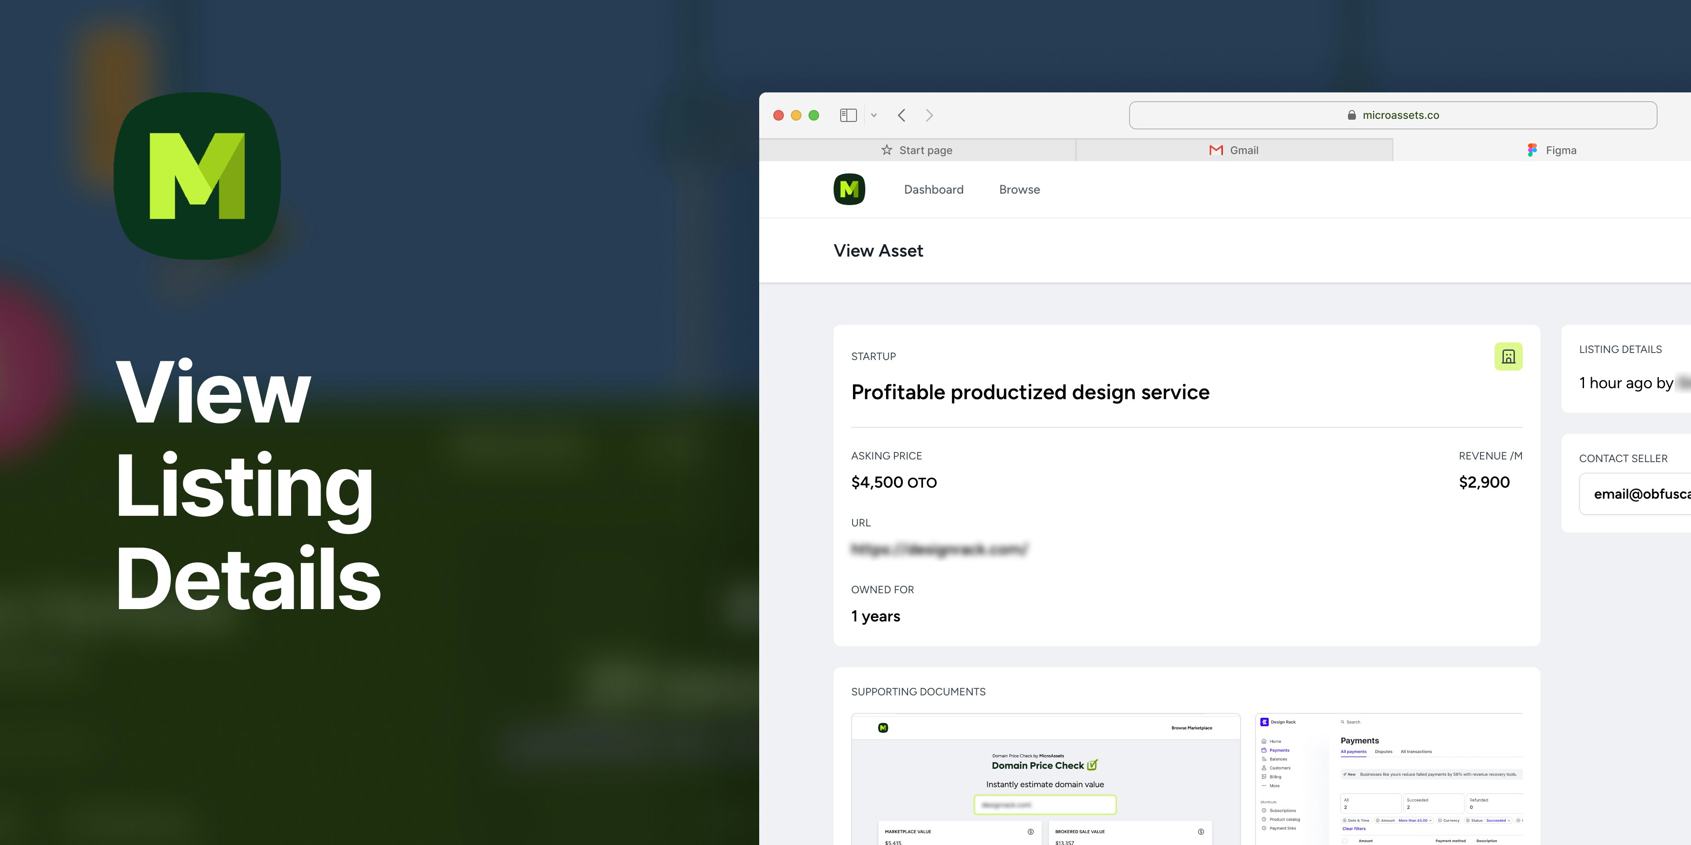Click the "1 hour ago by" listing text

click(x=1626, y=383)
